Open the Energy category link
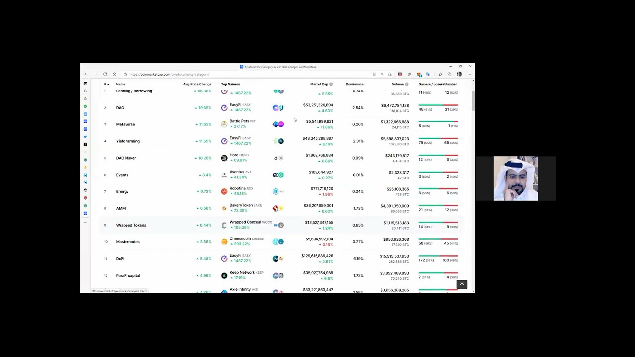The image size is (635, 357). (122, 192)
